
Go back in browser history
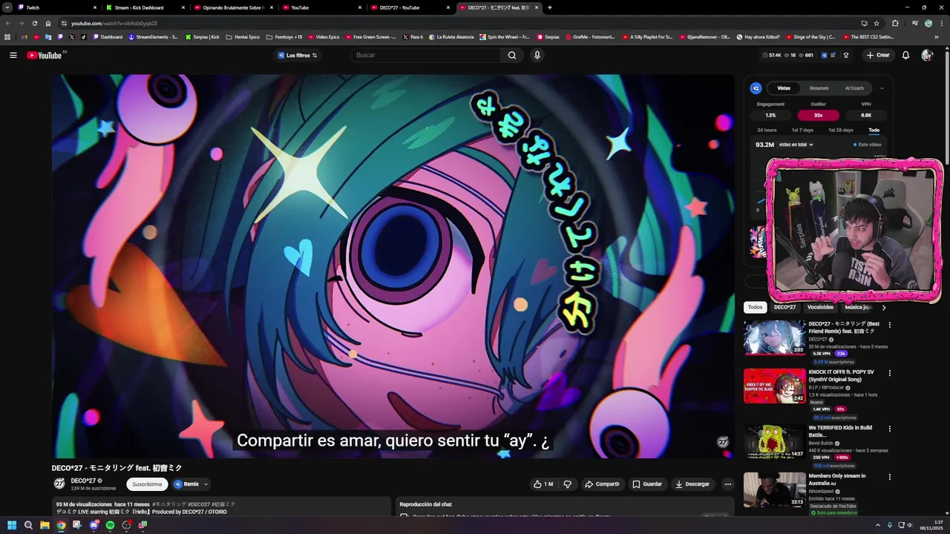coord(7,23)
